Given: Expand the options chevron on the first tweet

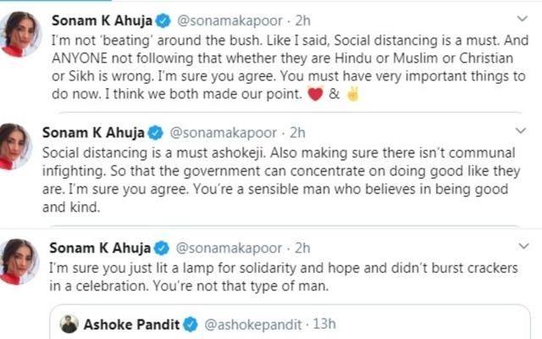Looking at the screenshot, I should click(x=523, y=19).
